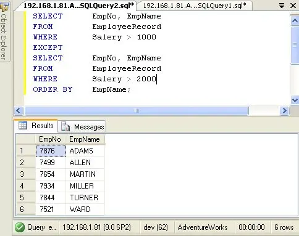Open the Results tab
The image size is (299, 236).
[35, 126]
